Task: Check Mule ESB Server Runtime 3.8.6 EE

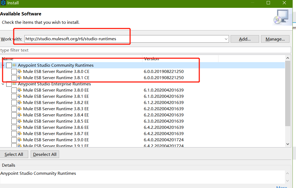Action: tap(14, 127)
